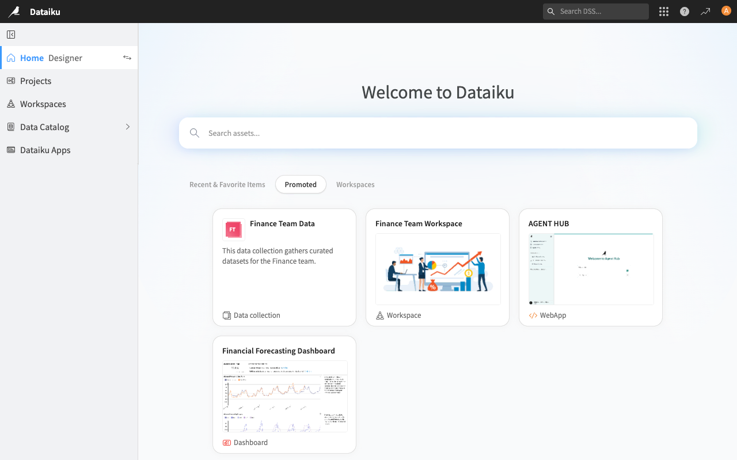The height and width of the screenshot is (460, 737).
Task: Switch Designer mode via swap arrows icon
Action: point(127,58)
